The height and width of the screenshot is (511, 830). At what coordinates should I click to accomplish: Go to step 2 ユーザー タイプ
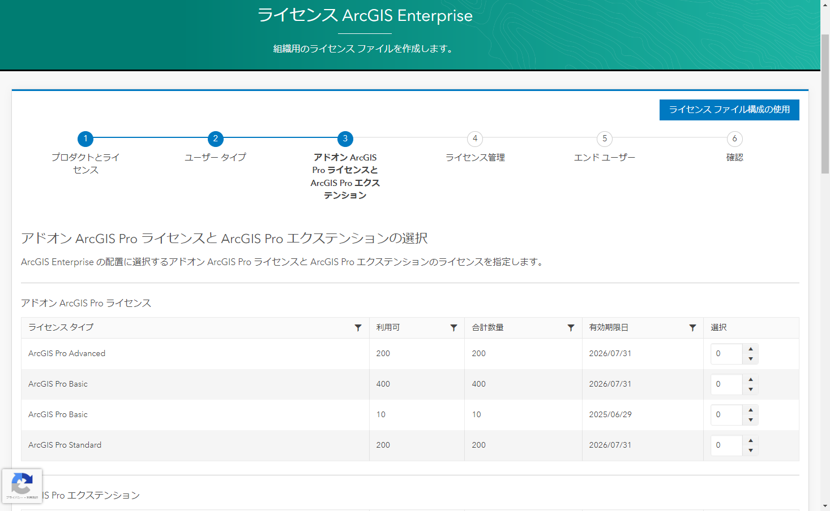pos(215,138)
